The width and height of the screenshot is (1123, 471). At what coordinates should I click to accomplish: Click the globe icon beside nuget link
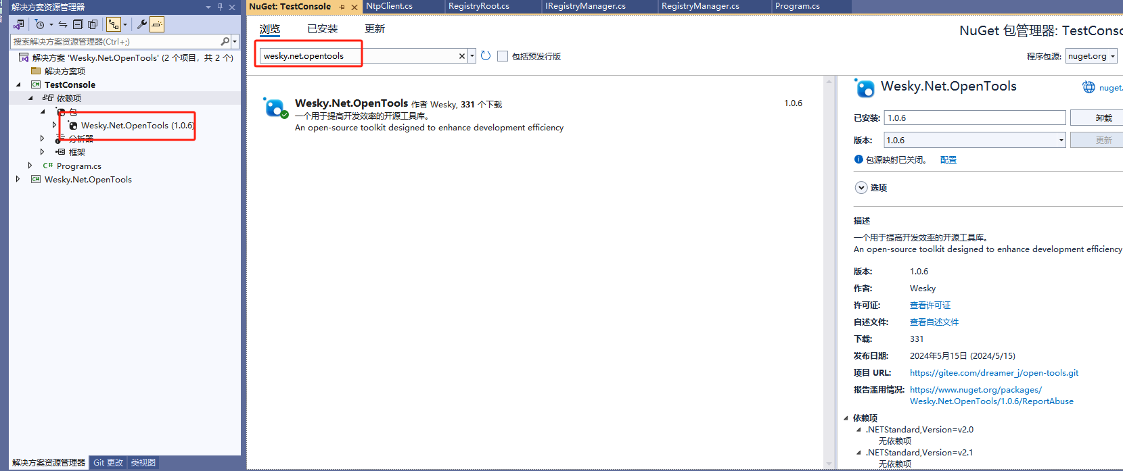click(1088, 87)
